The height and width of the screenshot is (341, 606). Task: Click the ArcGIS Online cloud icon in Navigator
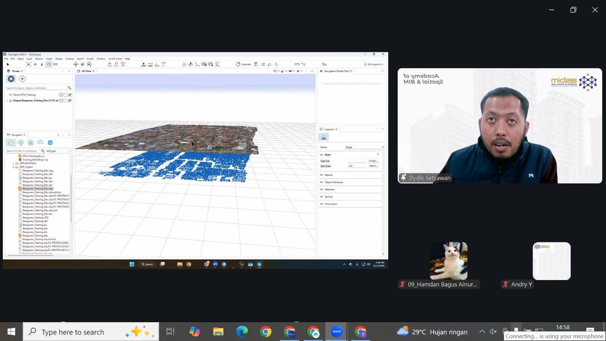40,142
